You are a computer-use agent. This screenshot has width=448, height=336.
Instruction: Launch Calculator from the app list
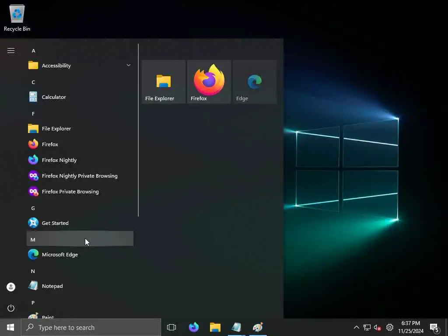[80, 97]
